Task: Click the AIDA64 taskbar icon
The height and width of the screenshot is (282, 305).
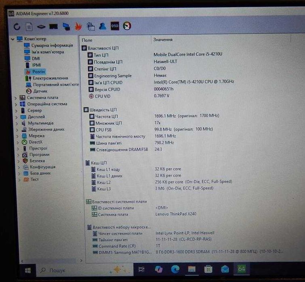Action: tap(242, 269)
